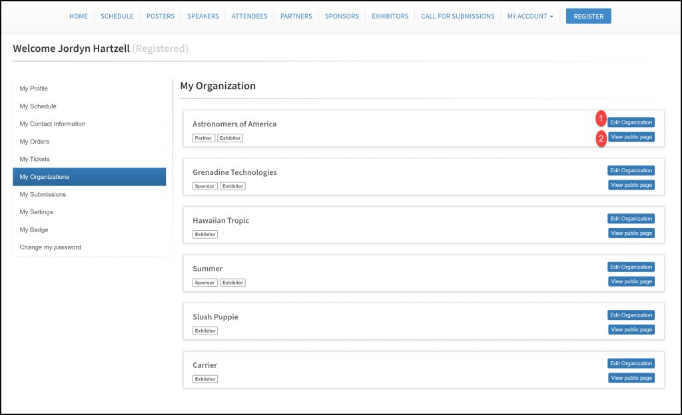Open POSTERS in the top navigation
682x415 pixels.
(x=160, y=16)
